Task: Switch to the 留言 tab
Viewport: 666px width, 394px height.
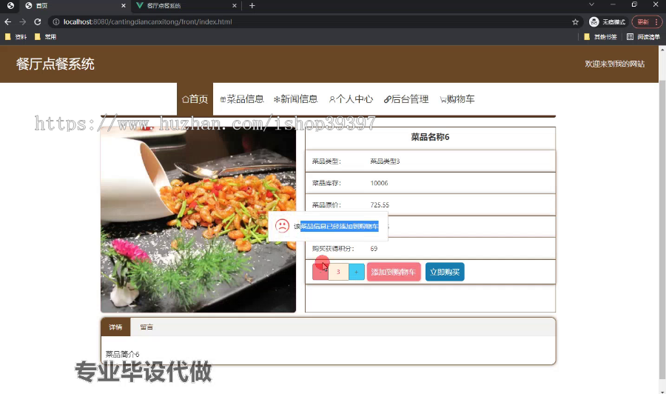Action: (x=147, y=327)
